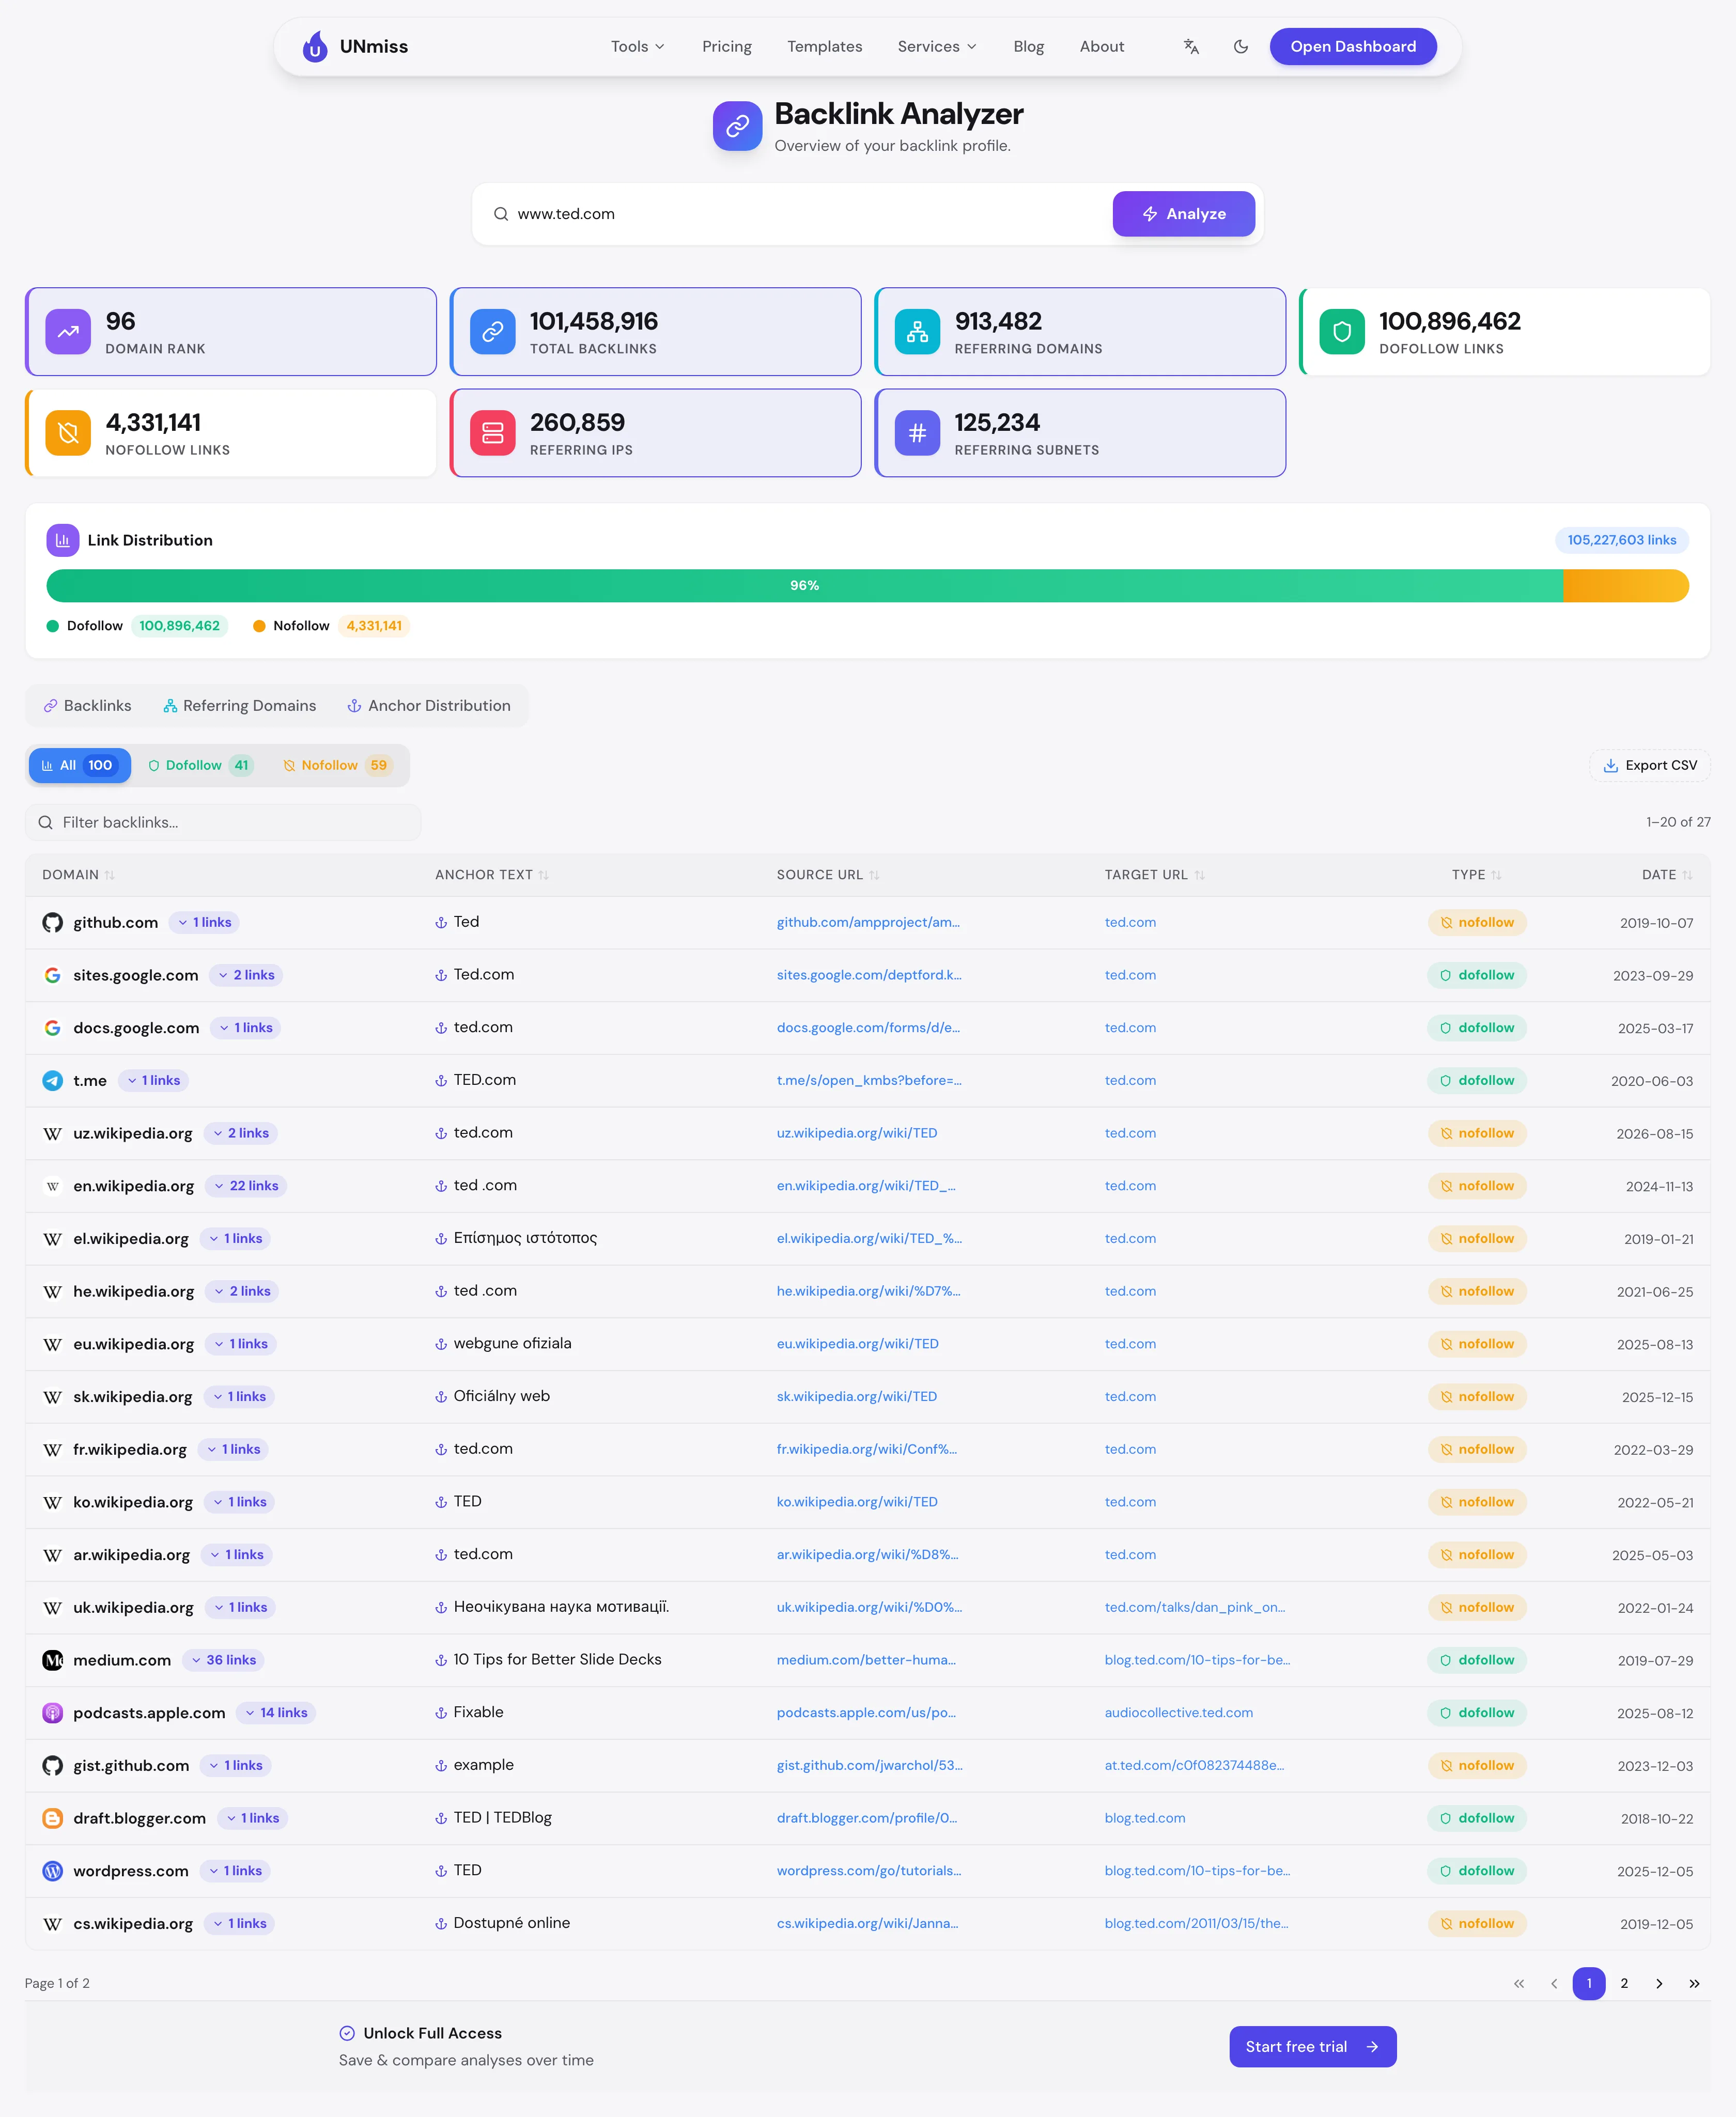Click the Referring Subnets hash icon
Image resolution: width=1736 pixels, height=2117 pixels.
[917, 433]
